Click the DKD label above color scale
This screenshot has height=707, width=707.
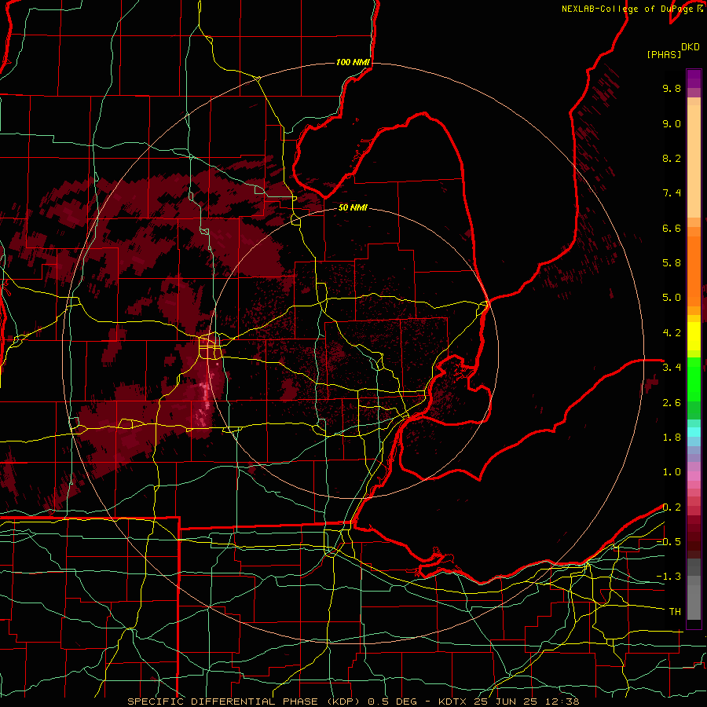[690, 47]
